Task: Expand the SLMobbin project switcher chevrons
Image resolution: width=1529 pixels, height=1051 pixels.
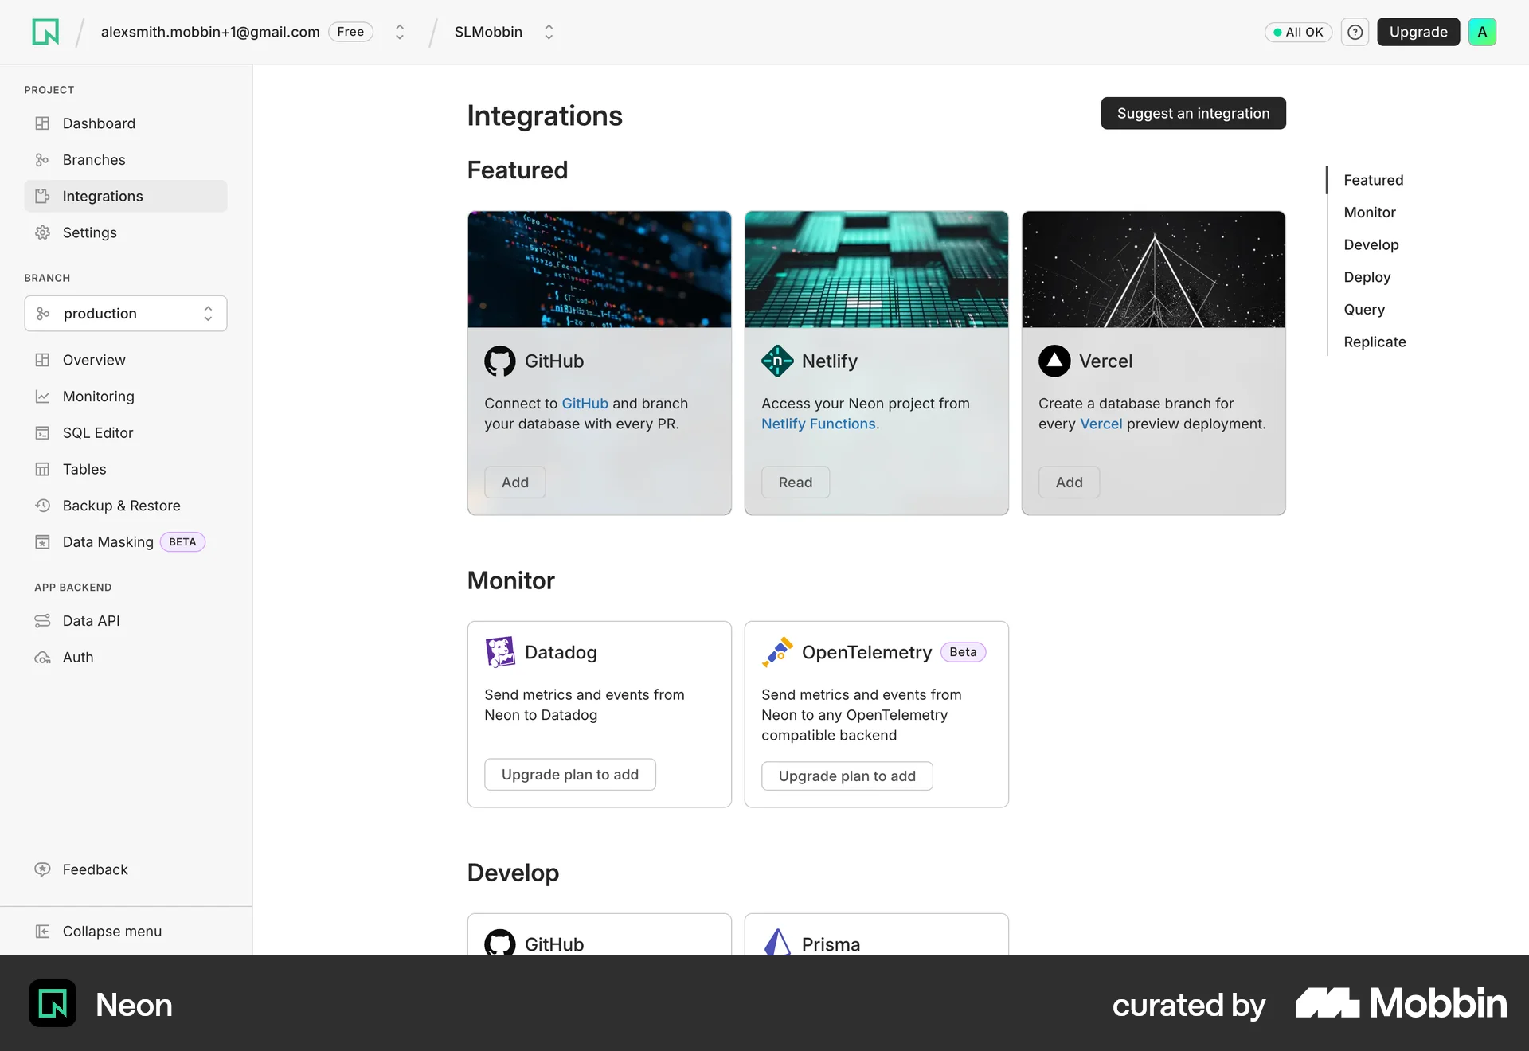Action: click(549, 32)
